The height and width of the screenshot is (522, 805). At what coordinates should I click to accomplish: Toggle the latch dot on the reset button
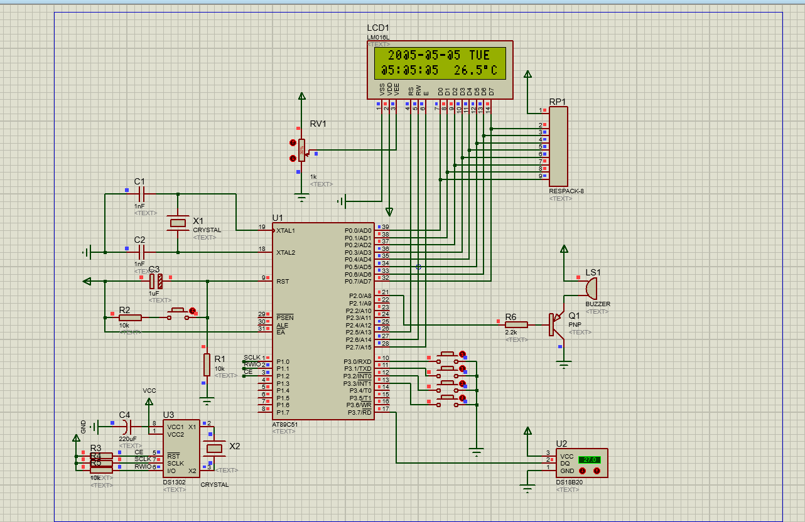tap(193, 311)
